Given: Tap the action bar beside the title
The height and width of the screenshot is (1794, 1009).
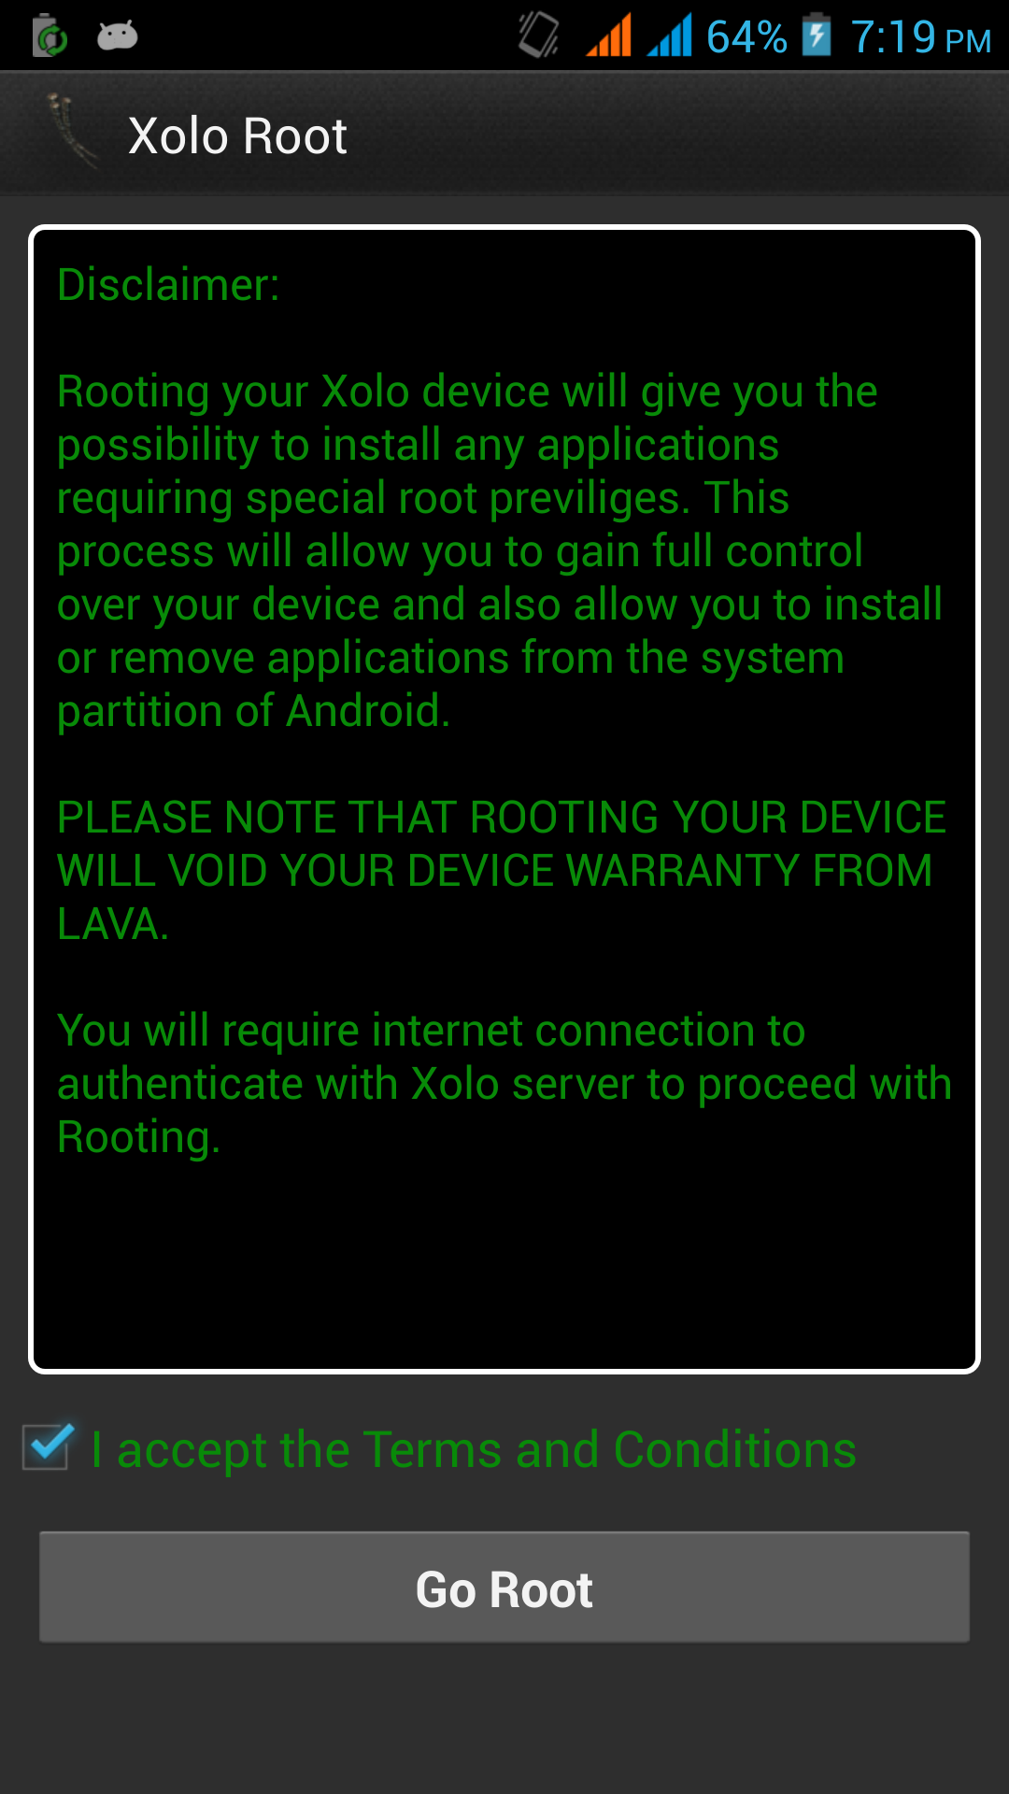Looking at the screenshot, I should (673, 135).
